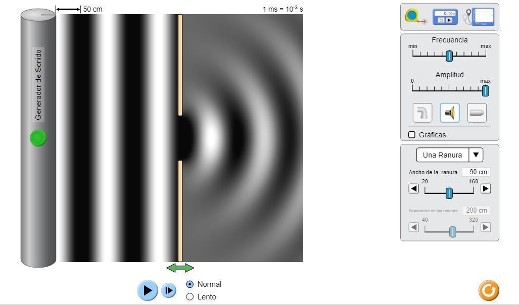Screen dimensions: 519x305
Task: Click the upper barrier wall segment
Action: pyautogui.click(x=180, y=65)
